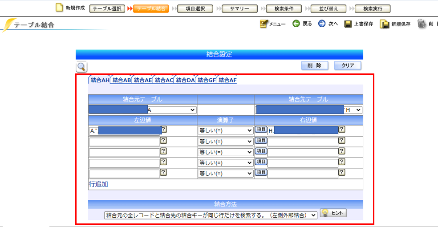
Task: Click the blue 次へ next arrow icon
Action: (322, 24)
